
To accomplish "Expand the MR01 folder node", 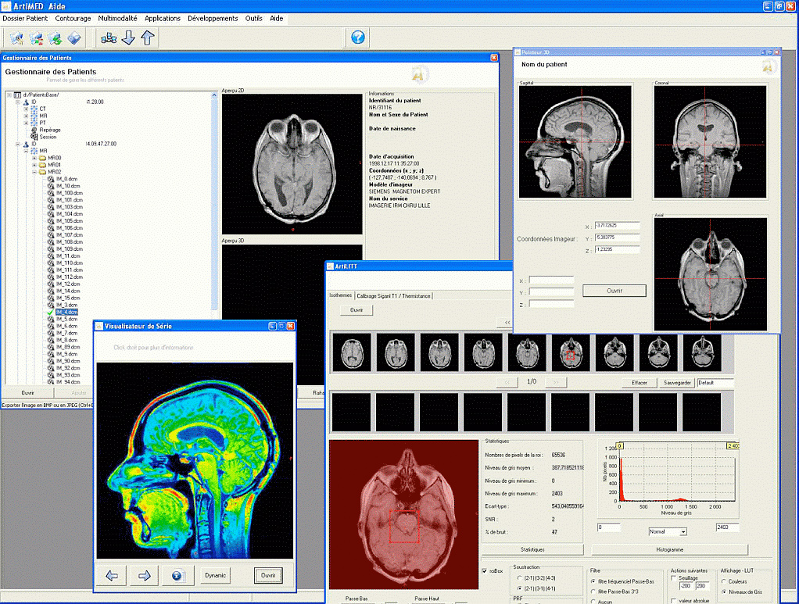I will click(x=34, y=165).
